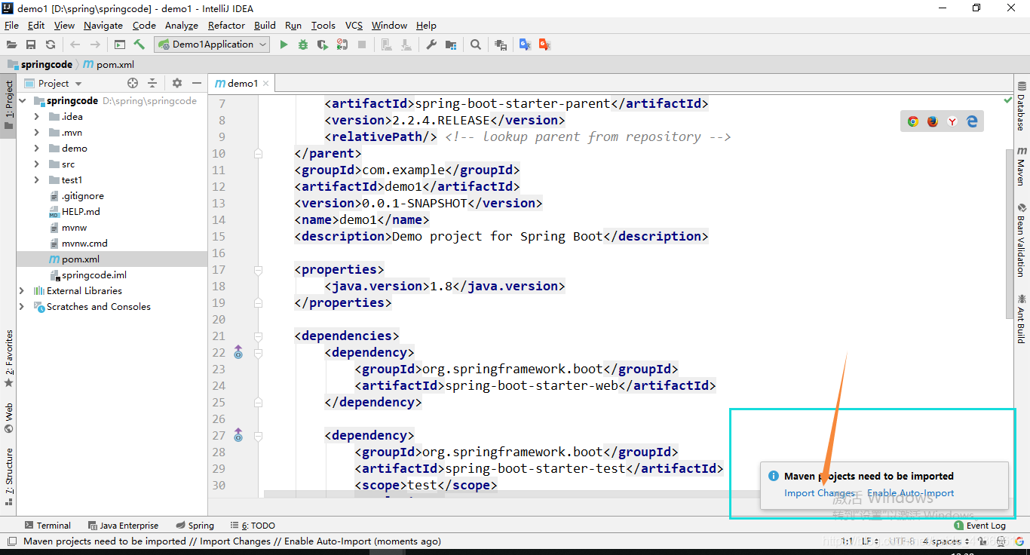Expand the demo folder

pyautogui.click(x=36, y=149)
